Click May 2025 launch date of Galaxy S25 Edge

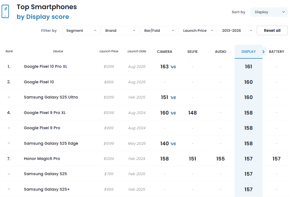[x=137, y=144]
